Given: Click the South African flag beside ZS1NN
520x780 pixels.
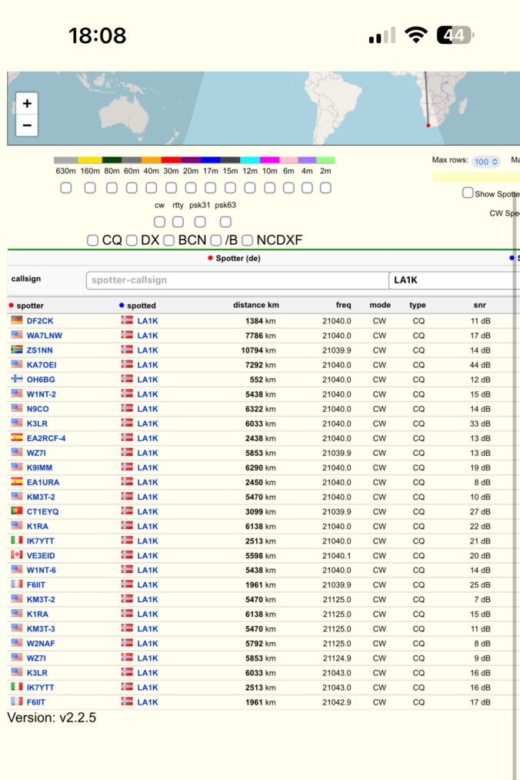Looking at the screenshot, I should point(17,350).
